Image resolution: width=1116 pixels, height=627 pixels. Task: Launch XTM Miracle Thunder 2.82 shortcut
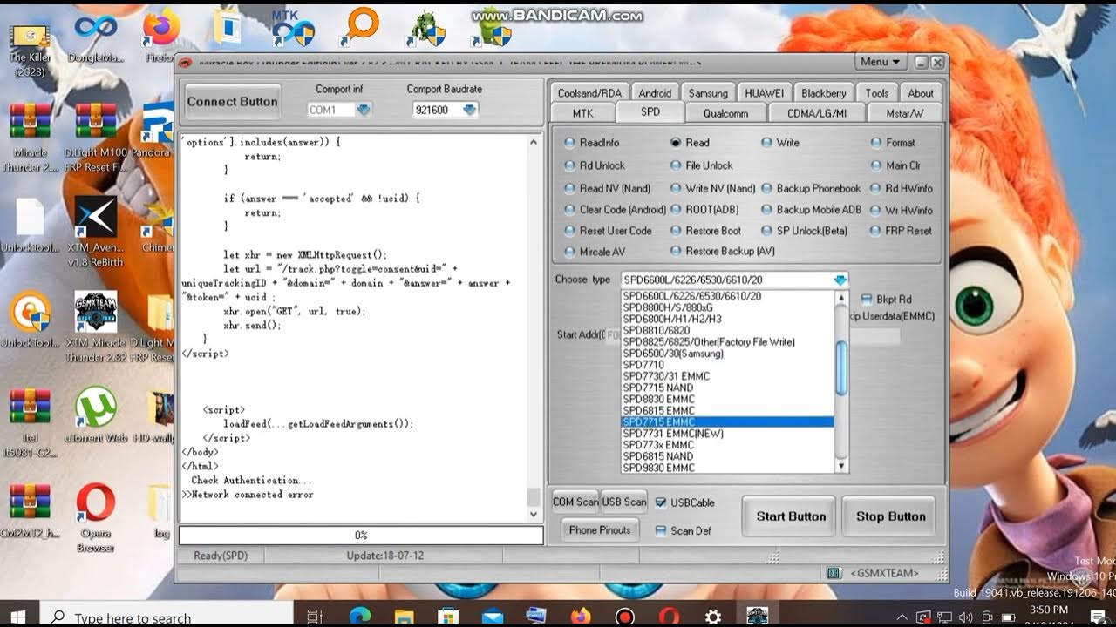96,313
